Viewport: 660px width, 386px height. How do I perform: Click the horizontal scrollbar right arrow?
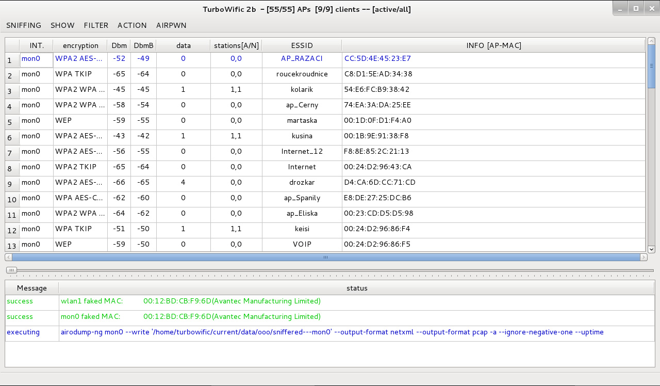pos(643,257)
